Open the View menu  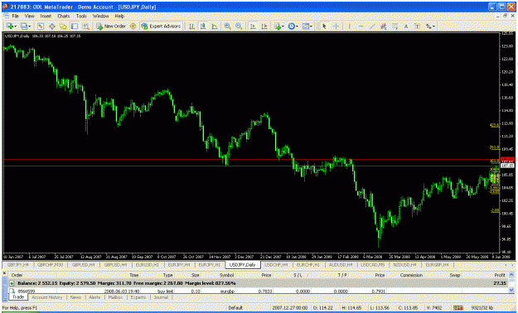click(x=29, y=16)
